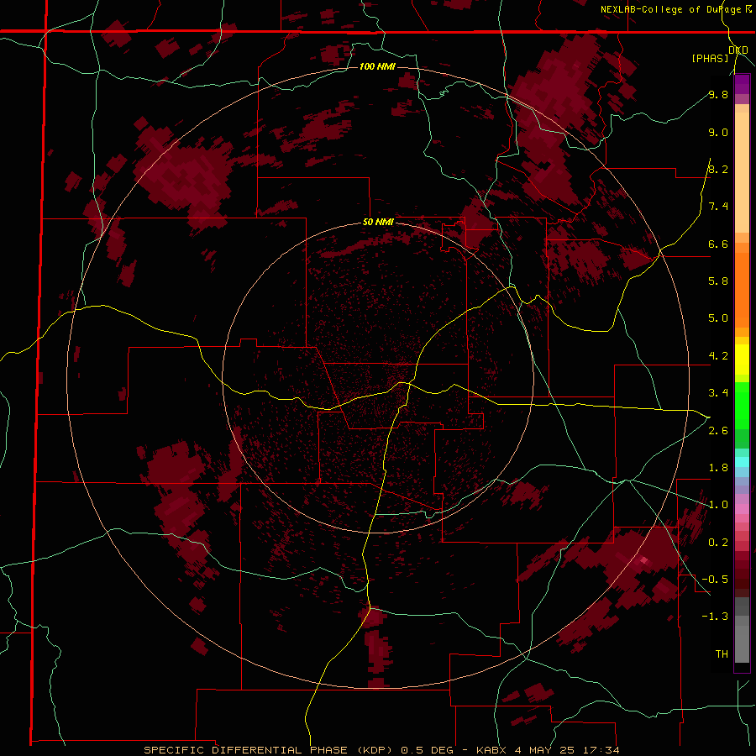Click the 0.2 value on the legend
The image size is (756, 756).
tap(718, 542)
